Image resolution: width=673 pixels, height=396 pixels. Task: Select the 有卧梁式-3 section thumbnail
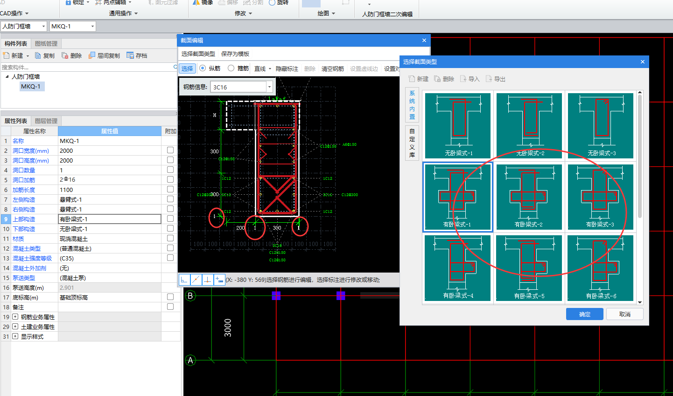point(601,197)
